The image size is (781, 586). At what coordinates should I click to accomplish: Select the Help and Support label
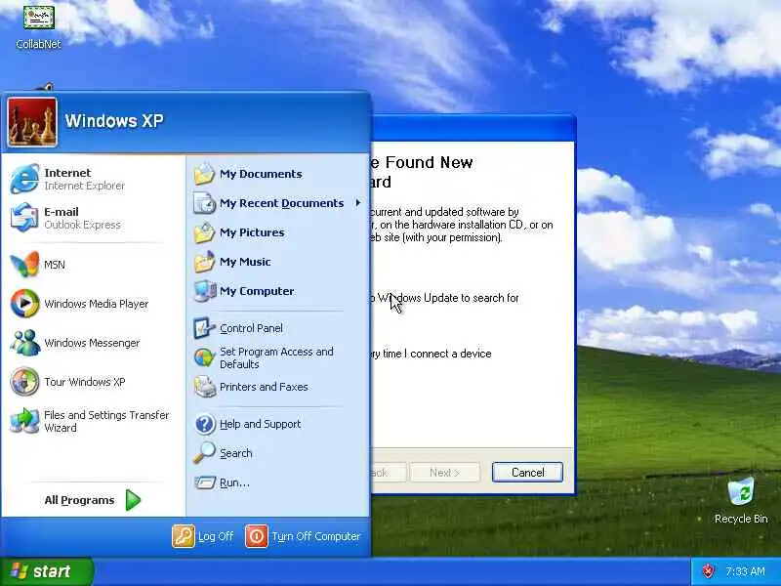(260, 424)
